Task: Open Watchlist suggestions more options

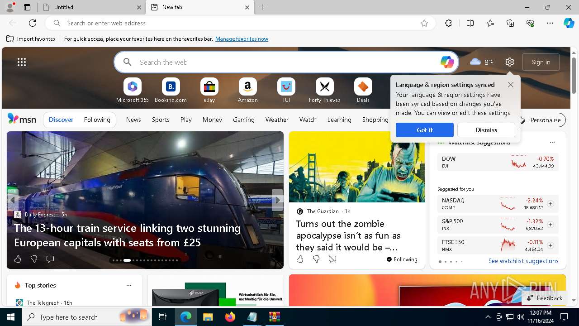Action: pyautogui.click(x=552, y=142)
